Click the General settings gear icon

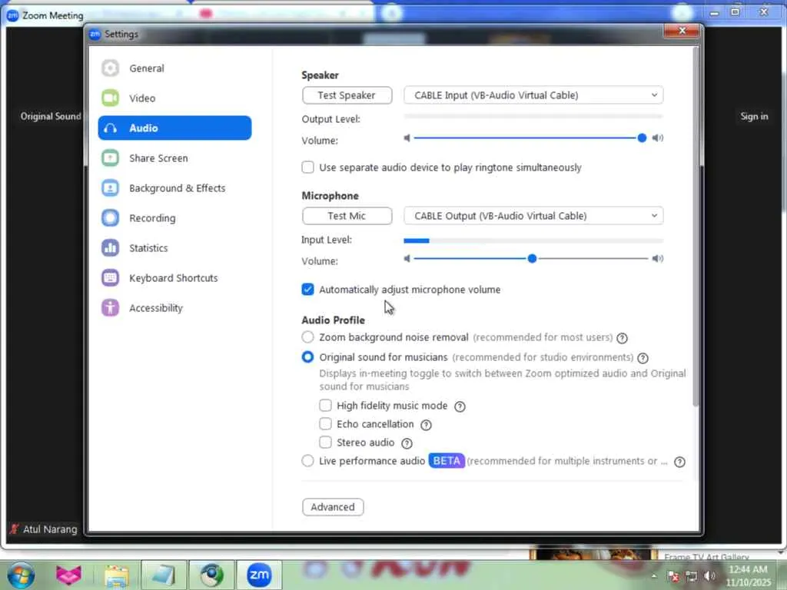(x=110, y=68)
